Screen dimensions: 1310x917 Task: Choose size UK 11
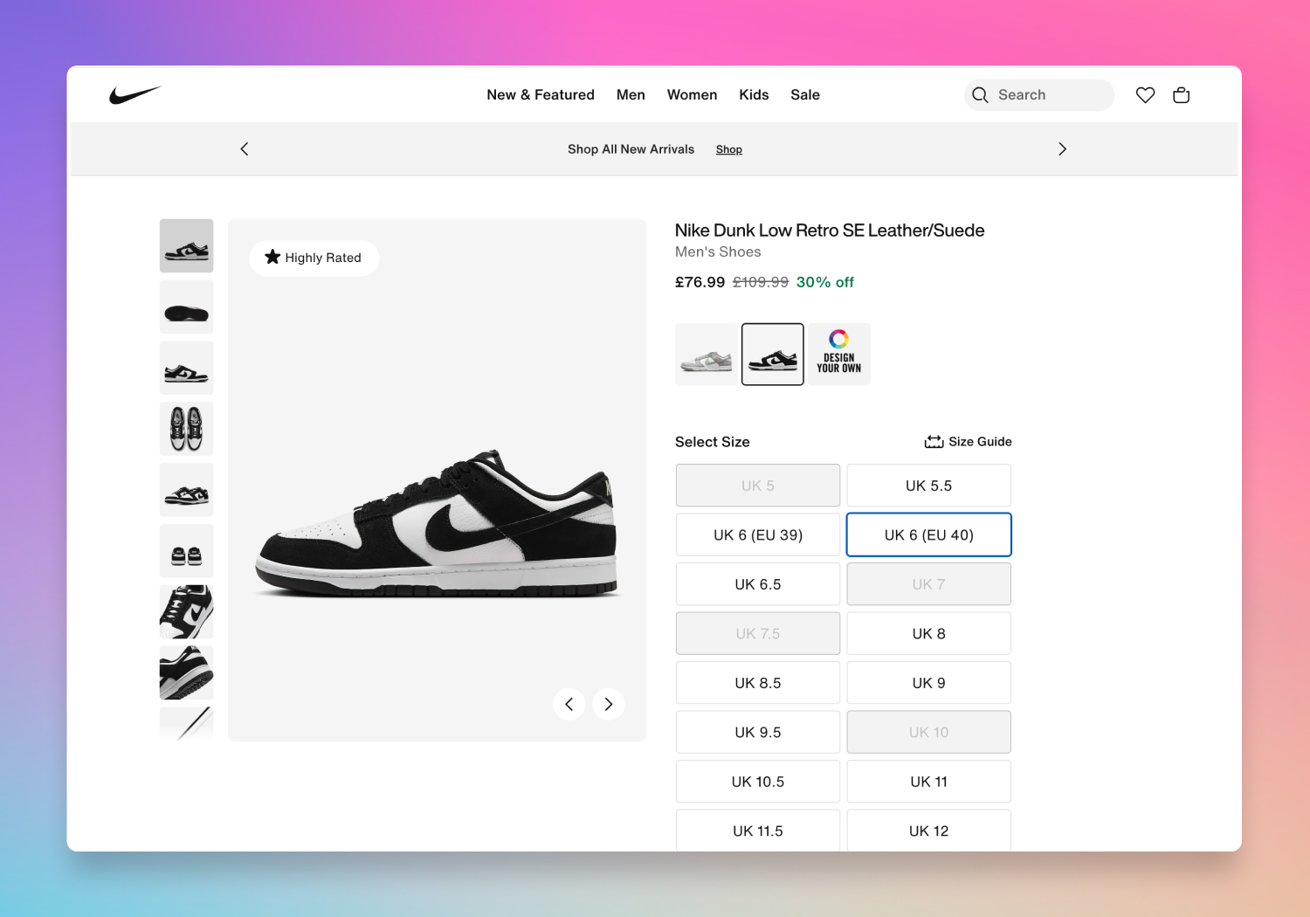click(929, 782)
